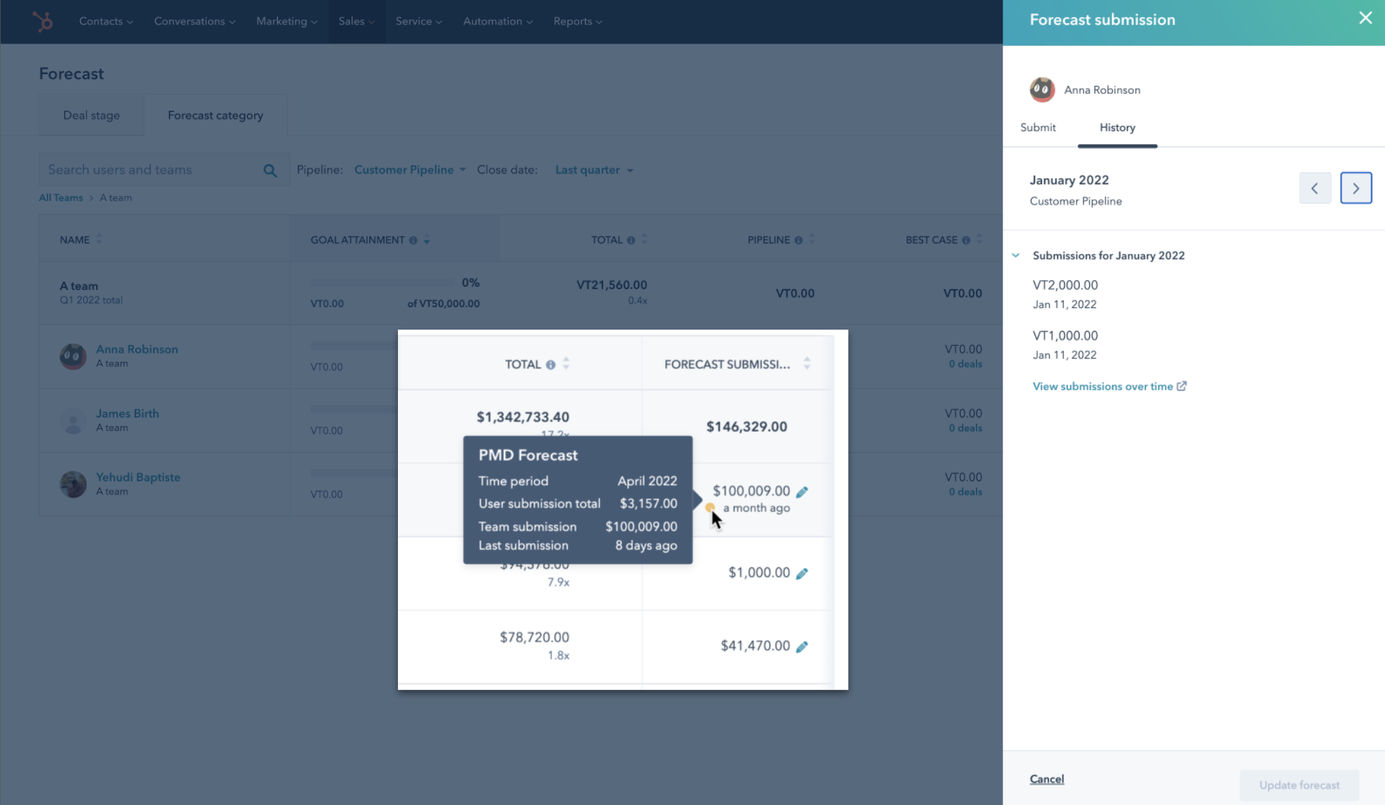Click the search magnifier icon for users
The image size is (1385, 805).
coord(270,171)
